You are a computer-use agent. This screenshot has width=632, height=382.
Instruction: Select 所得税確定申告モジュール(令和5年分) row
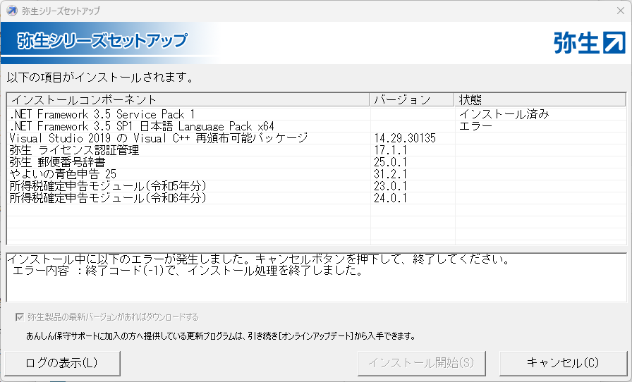tap(317, 186)
